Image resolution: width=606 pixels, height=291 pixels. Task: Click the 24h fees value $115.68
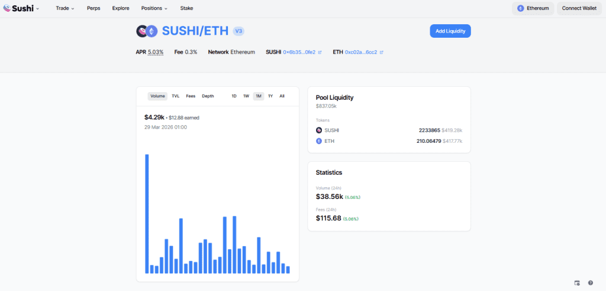pyautogui.click(x=328, y=218)
